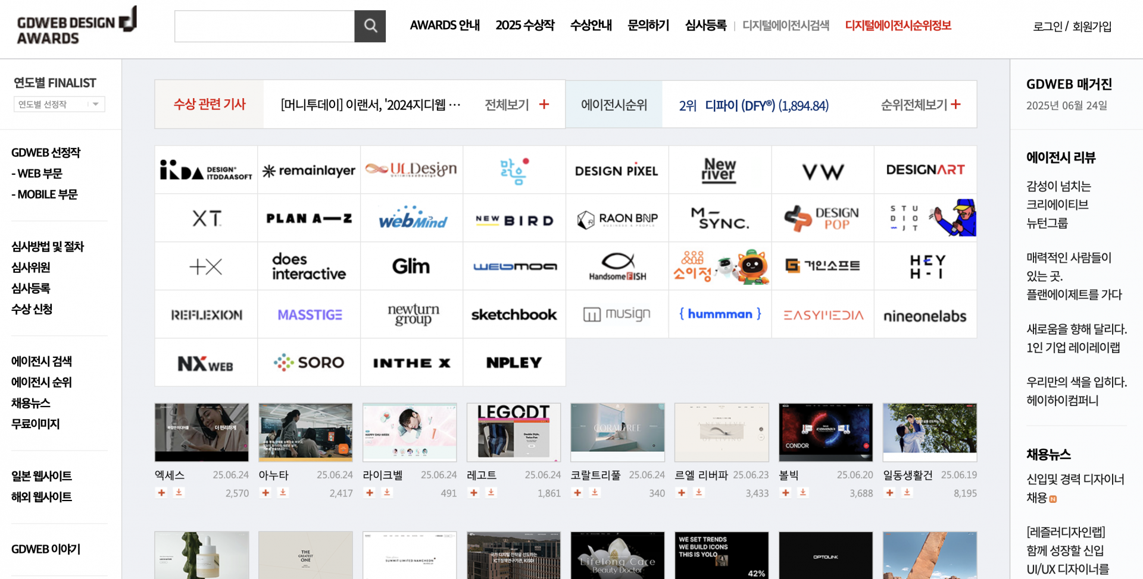Open the does interactive agency logo
This screenshot has height=579, width=1143.
point(309,266)
